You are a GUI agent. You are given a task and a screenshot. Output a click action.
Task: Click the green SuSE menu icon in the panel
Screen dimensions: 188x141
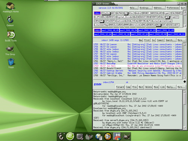pyautogui.click(x=70, y=136)
